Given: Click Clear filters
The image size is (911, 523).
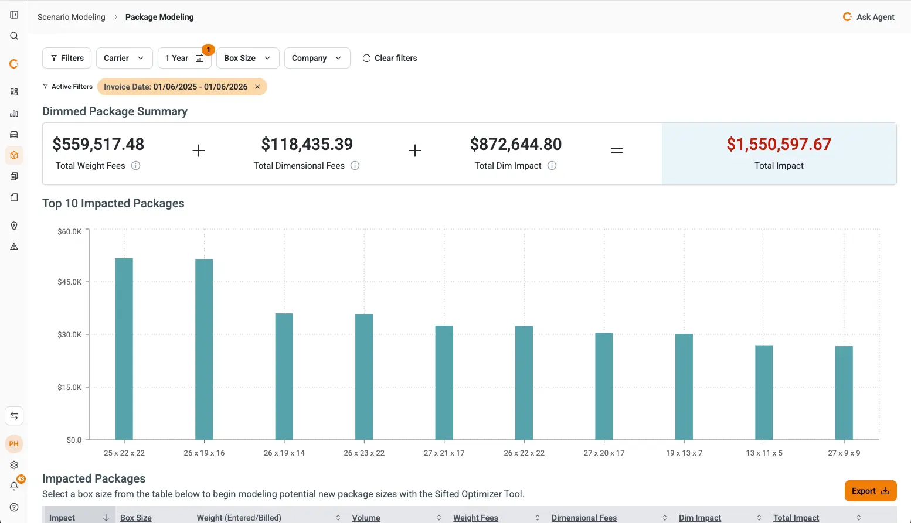Looking at the screenshot, I should pos(390,58).
